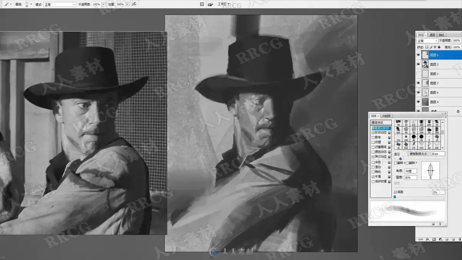The width and height of the screenshot is (462, 260).
Task: Toggle lock all icon in Layers panel
Action: 438,47
